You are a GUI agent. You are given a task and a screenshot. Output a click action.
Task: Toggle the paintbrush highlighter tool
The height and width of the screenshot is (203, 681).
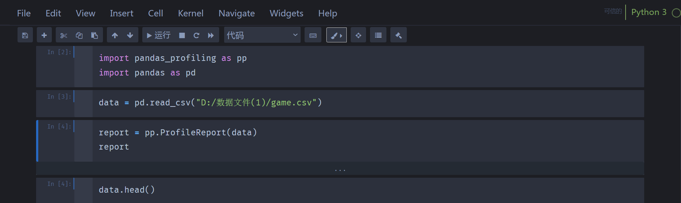336,35
